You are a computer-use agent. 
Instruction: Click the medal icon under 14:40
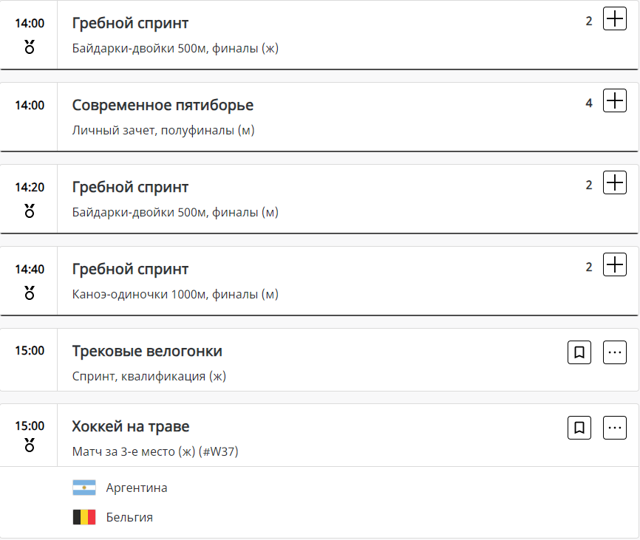30,294
